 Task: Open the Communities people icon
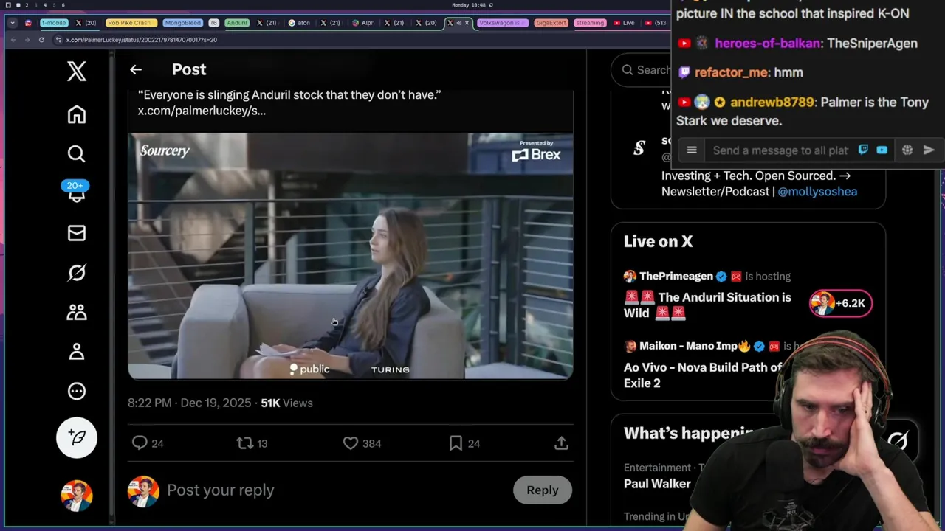77,312
